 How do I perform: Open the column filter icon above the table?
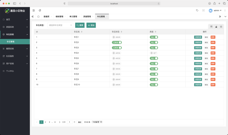(211, 27)
